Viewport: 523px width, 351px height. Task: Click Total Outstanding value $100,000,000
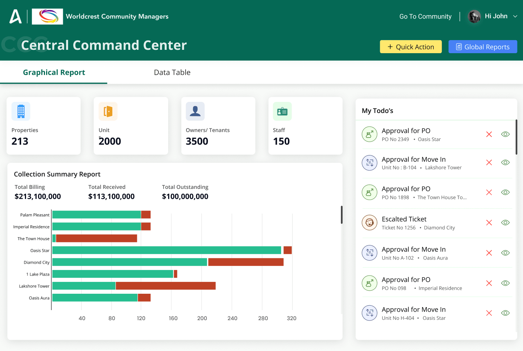185,196
